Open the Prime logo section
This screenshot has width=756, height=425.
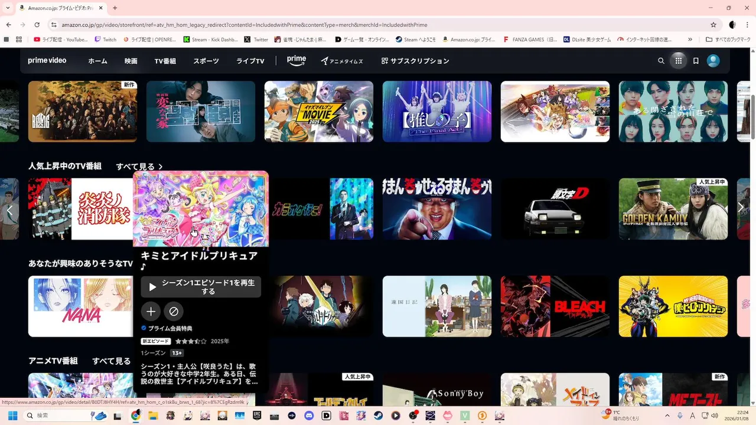(x=296, y=60)
